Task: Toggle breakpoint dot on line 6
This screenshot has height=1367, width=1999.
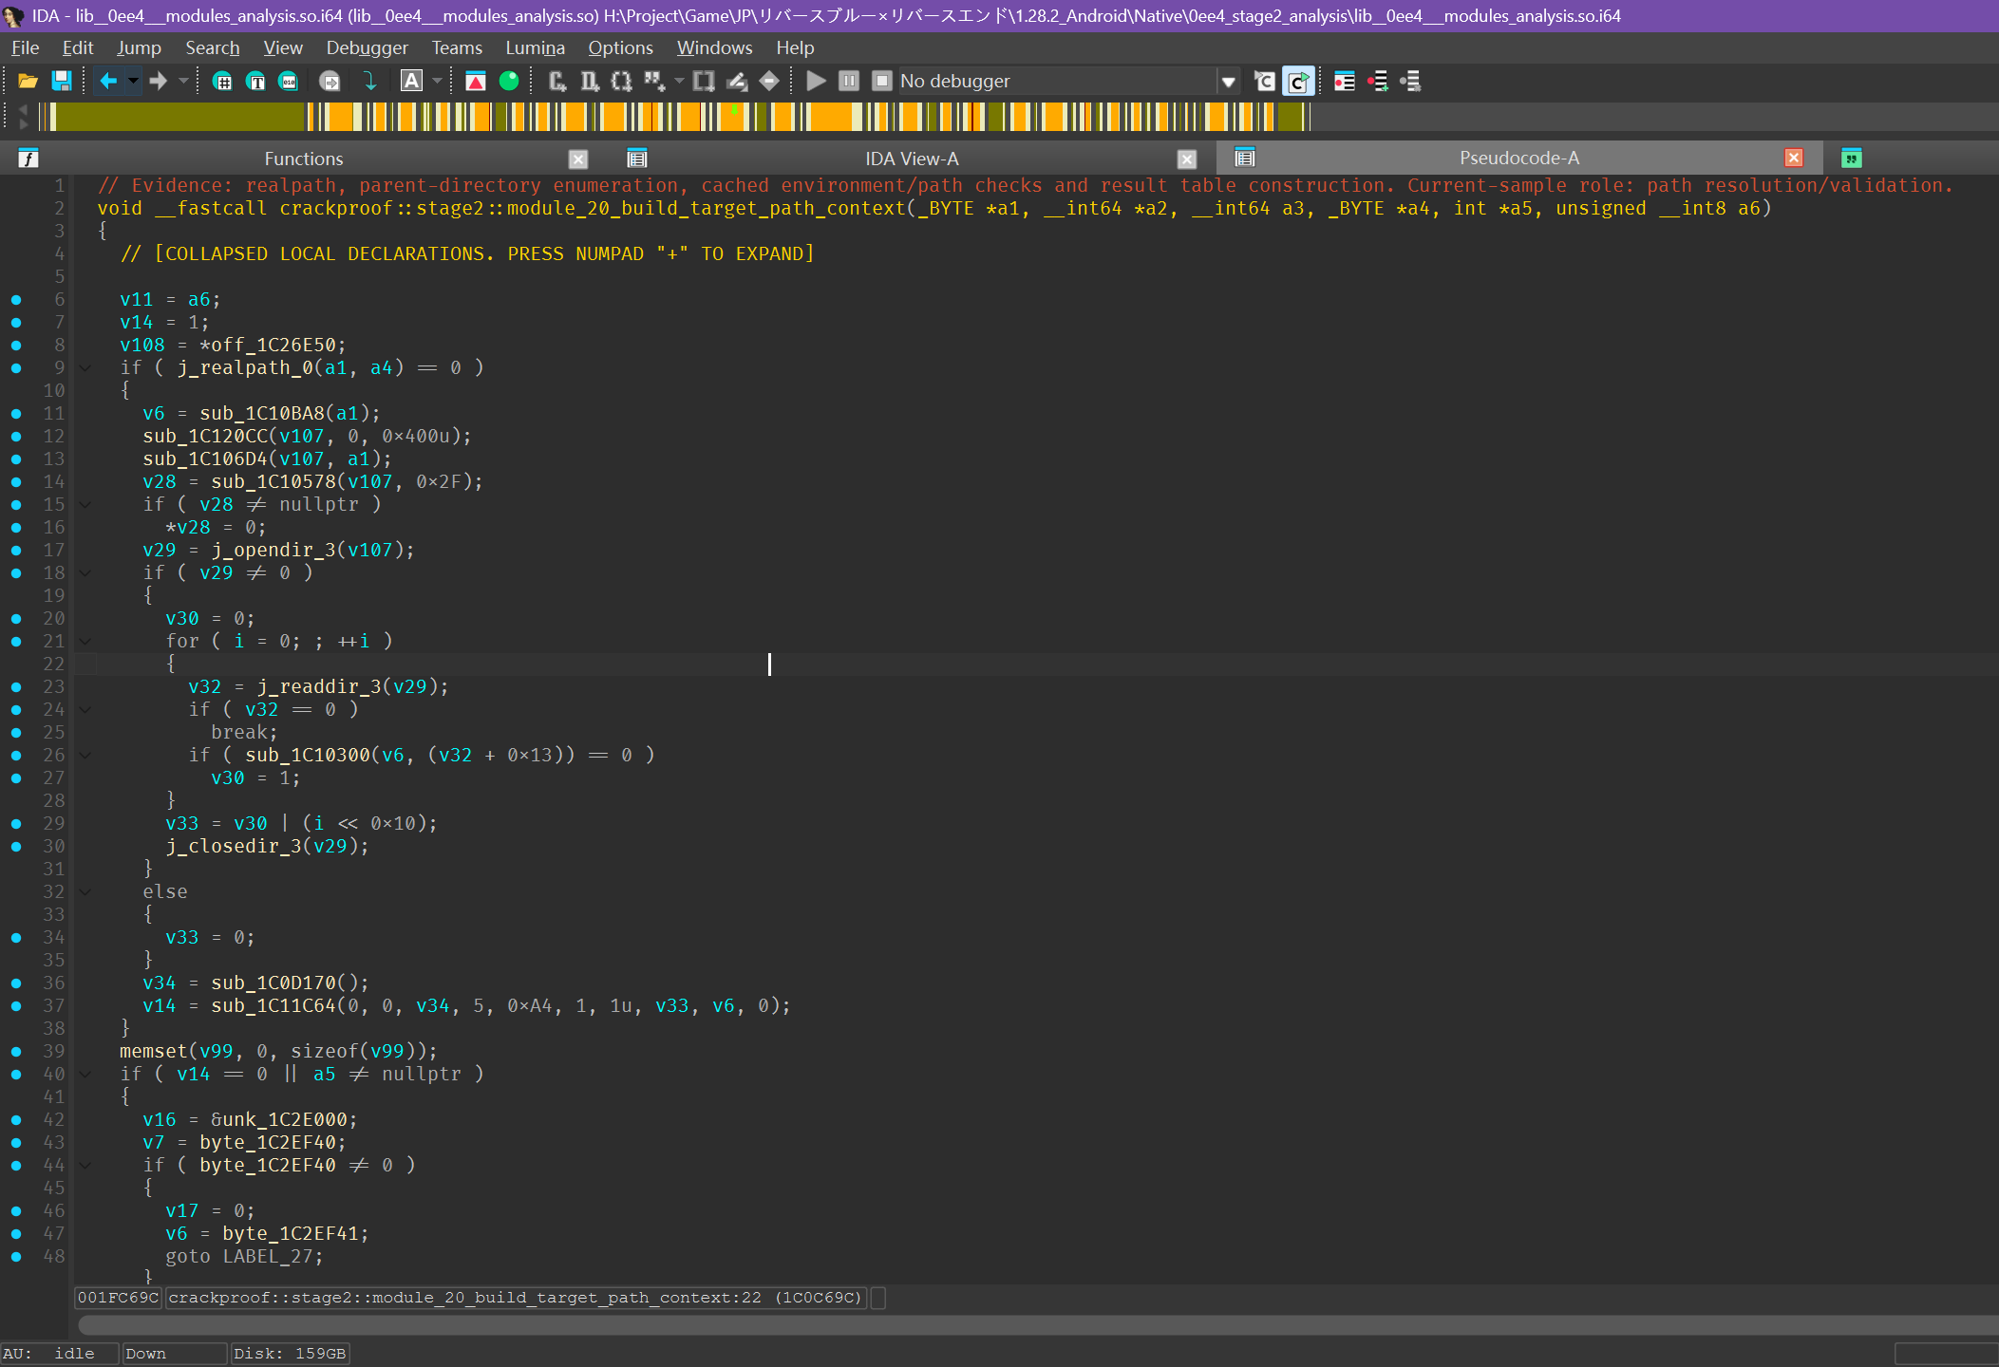Action: [16, 300]
